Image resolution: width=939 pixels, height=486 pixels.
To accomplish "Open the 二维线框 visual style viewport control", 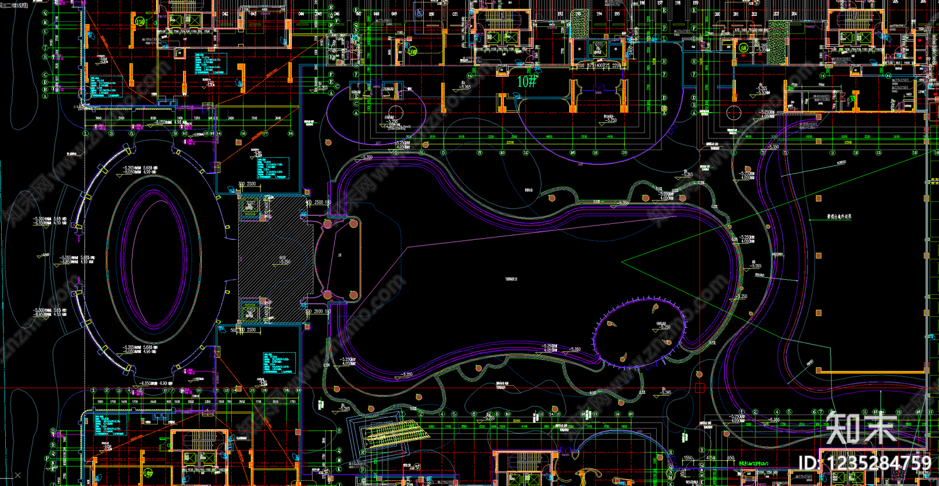I will (17, 5).
